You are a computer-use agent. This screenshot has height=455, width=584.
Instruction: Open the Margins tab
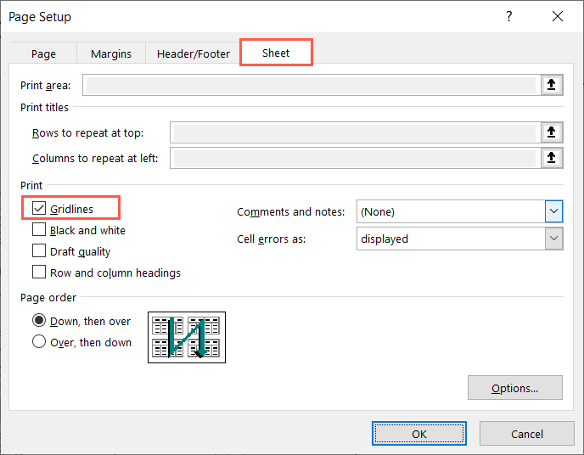click(x=111, y=53)
